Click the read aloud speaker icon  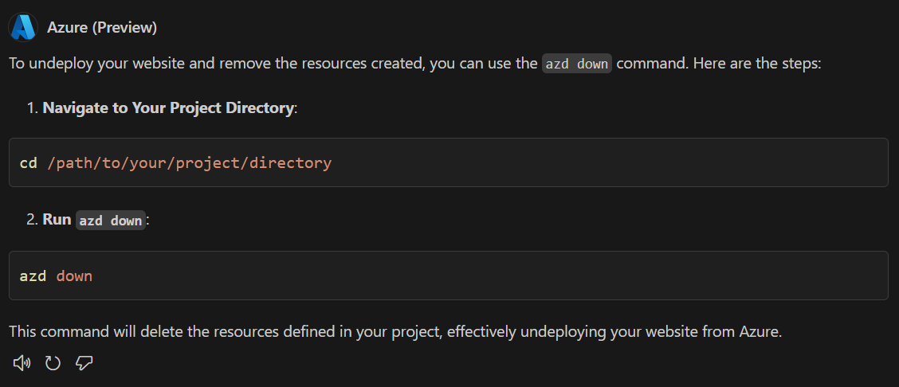(x=22, y=363)
